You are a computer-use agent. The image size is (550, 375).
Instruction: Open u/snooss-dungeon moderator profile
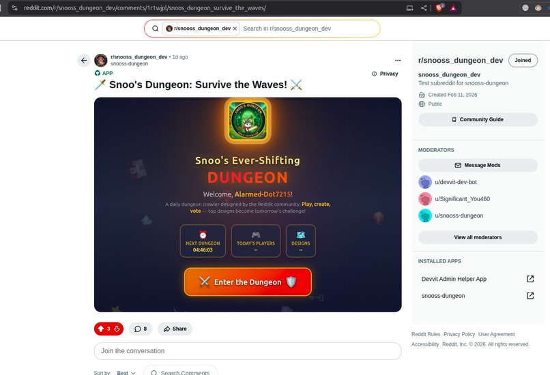[459, 216]
